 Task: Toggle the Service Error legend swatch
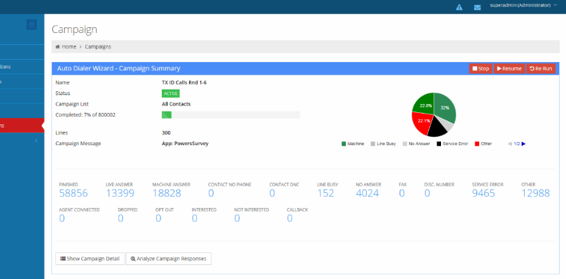coord(438,144)
